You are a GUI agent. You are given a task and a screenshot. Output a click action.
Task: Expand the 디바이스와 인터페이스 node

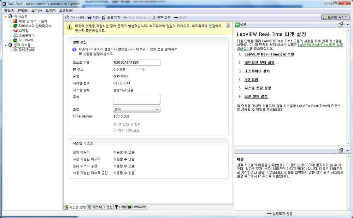(x=11, y=26)
